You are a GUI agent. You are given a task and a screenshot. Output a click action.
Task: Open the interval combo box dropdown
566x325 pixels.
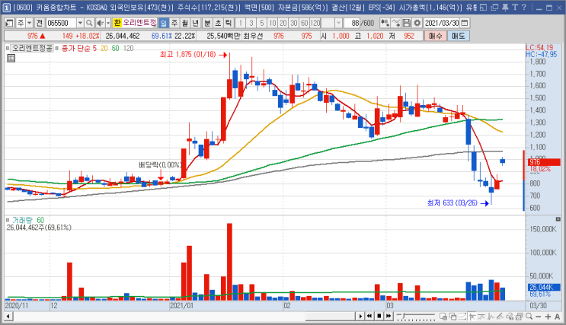(338, 23)
